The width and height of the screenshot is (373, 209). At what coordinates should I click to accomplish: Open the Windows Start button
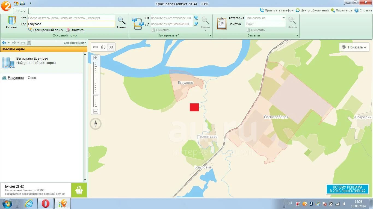coord(7,204)
